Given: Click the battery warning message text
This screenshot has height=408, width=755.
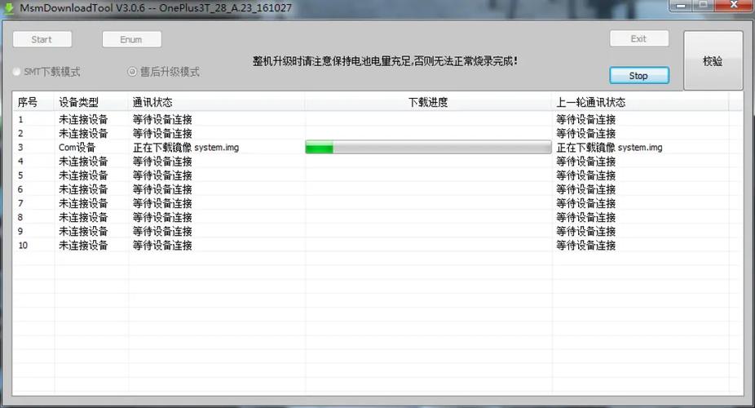Looking at the screenshot, I should [385, 61].
